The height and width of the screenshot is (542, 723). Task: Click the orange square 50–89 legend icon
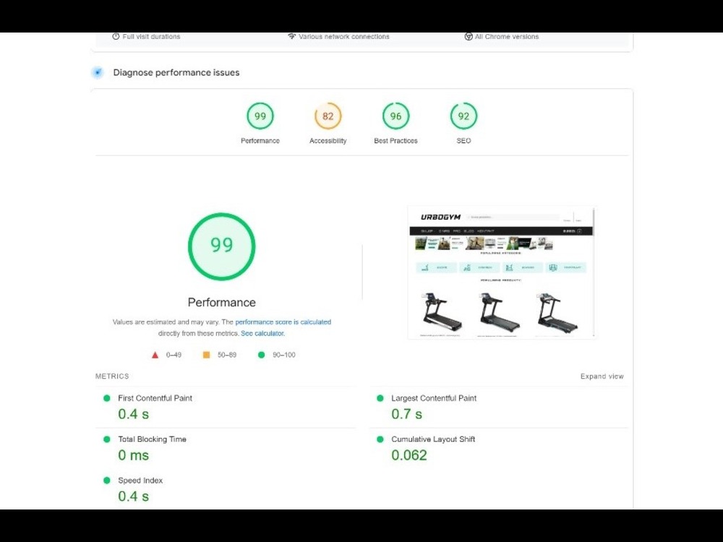[207, 355]
